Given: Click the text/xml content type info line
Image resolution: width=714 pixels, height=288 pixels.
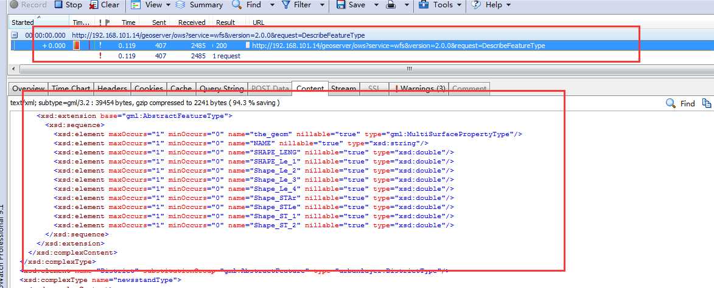Looking at the screenshot, I should (x=145, y=103).
